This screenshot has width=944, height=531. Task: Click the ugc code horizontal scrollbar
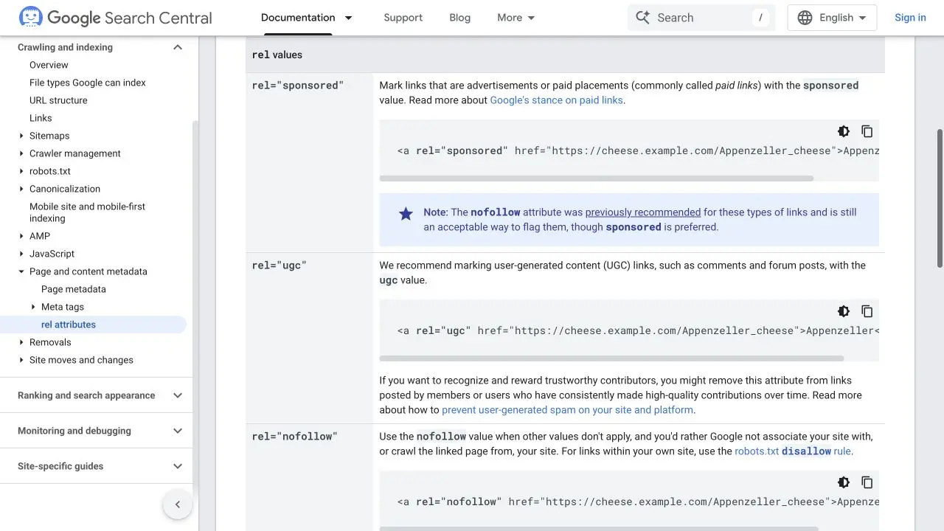(x=611, y=358)
